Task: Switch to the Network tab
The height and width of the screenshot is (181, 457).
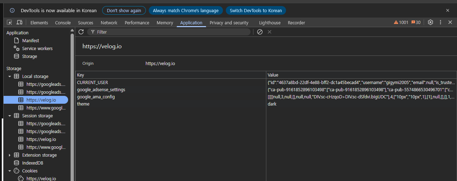Action: (109, 23)
